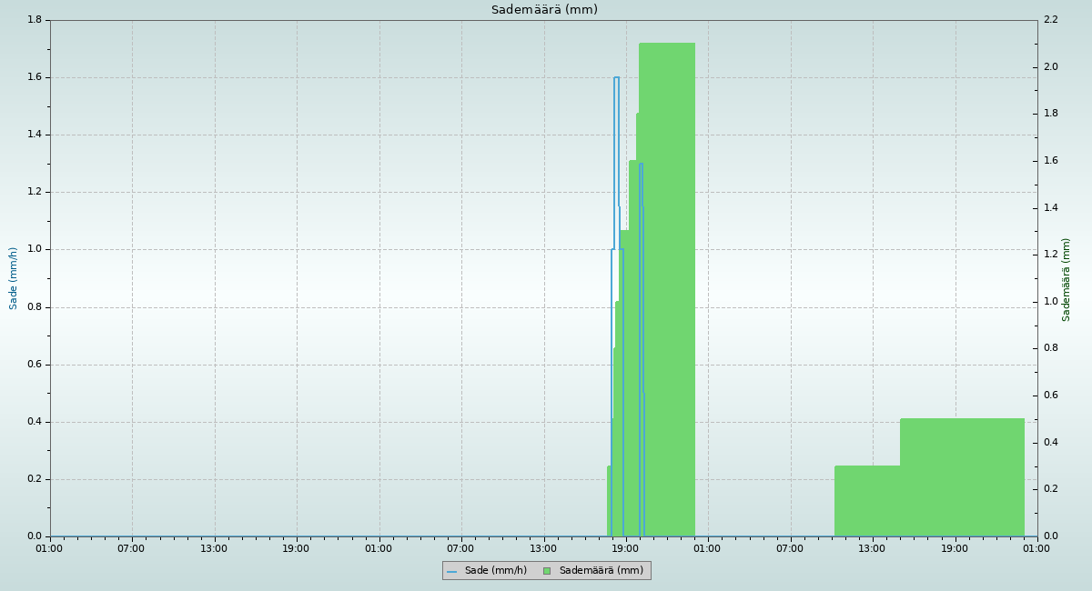Click the rightmost 01:00 time axis label
1092x591 pixels.
click(x=1036, y=548)
